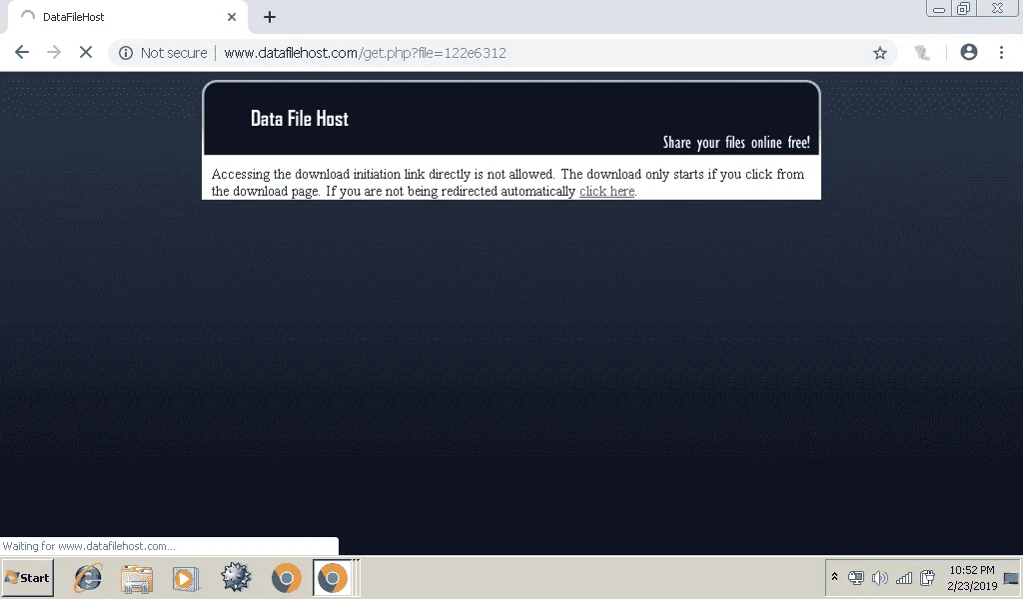Click the signal strength tray icon
This screenshot has width=1023, height=599.
tap(903, 577)
